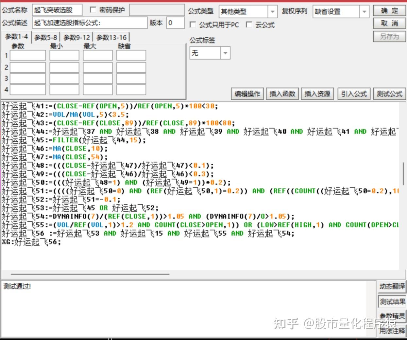Click the 公式描述 input field
Screen dimensions: 407x340
(90, 23)
